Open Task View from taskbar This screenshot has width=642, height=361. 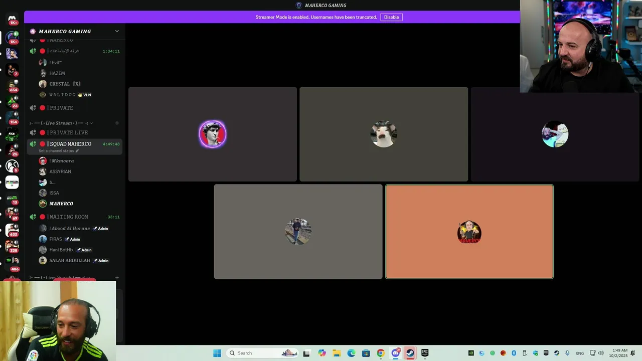coord(306,353)
